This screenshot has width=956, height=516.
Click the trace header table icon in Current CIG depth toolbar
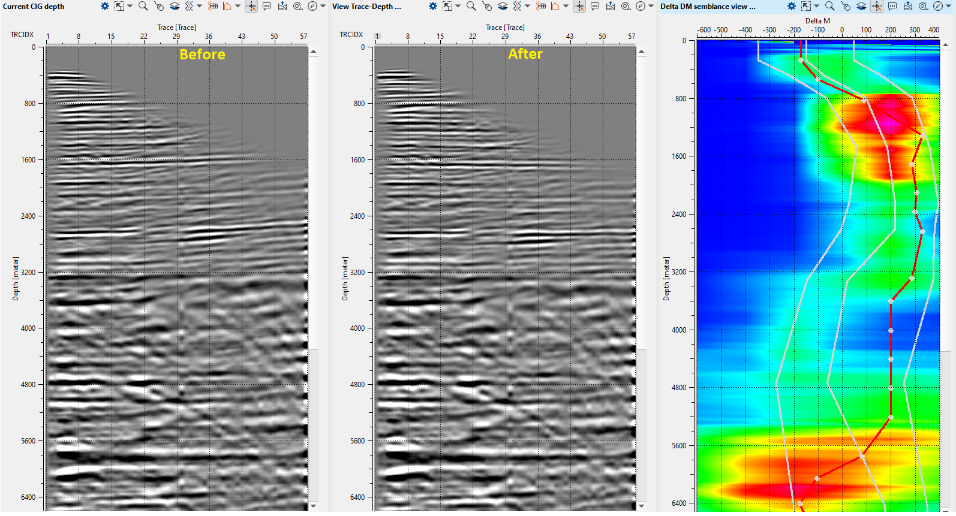click(213, 6)
